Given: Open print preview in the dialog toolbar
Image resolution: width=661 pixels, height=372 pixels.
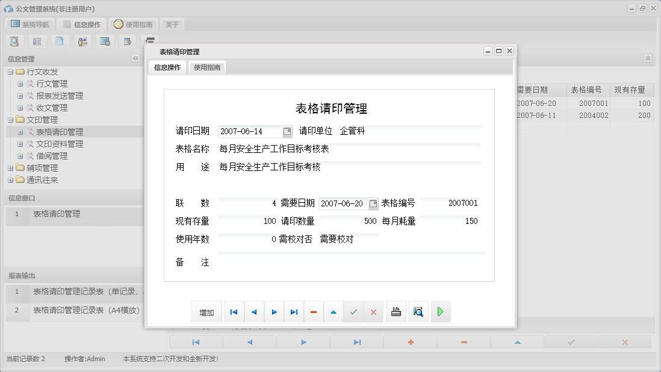Looking at the screenshot, I should (418, 312).
